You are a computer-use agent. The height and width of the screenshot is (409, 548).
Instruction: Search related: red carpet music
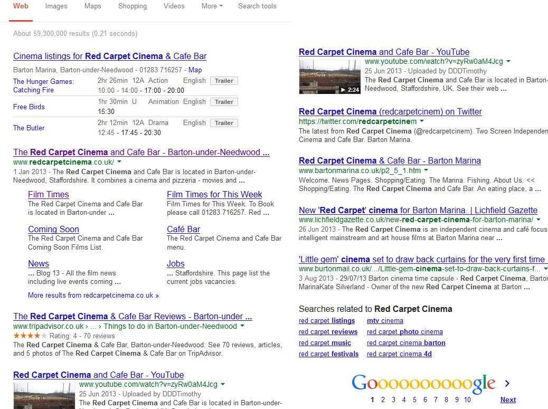click(325, 343)
